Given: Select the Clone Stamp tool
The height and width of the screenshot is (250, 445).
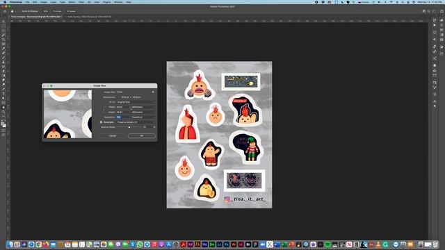Looking at the screenshot, I should point(3,62).
